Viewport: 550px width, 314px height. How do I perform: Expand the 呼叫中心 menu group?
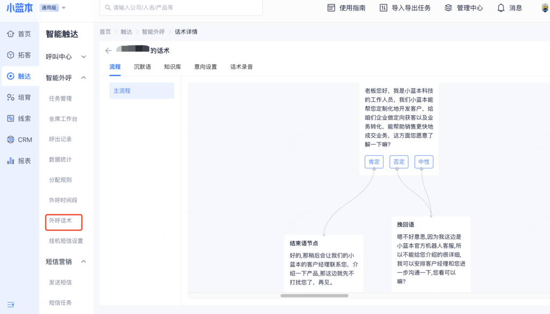pyautogui.click(x=83, y=57)
